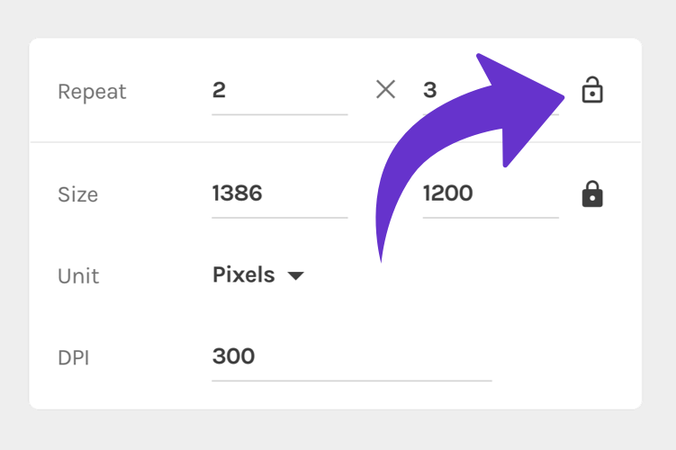Click the underline beneath the DPI value
This screenshot has width=676, height=450.
click(351, 381)
